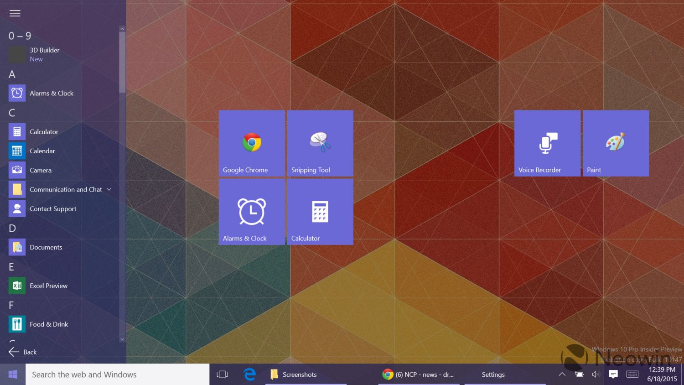Open the hamburger menu at top left
The image size is (684, 385).
click(x=15, y=13)
